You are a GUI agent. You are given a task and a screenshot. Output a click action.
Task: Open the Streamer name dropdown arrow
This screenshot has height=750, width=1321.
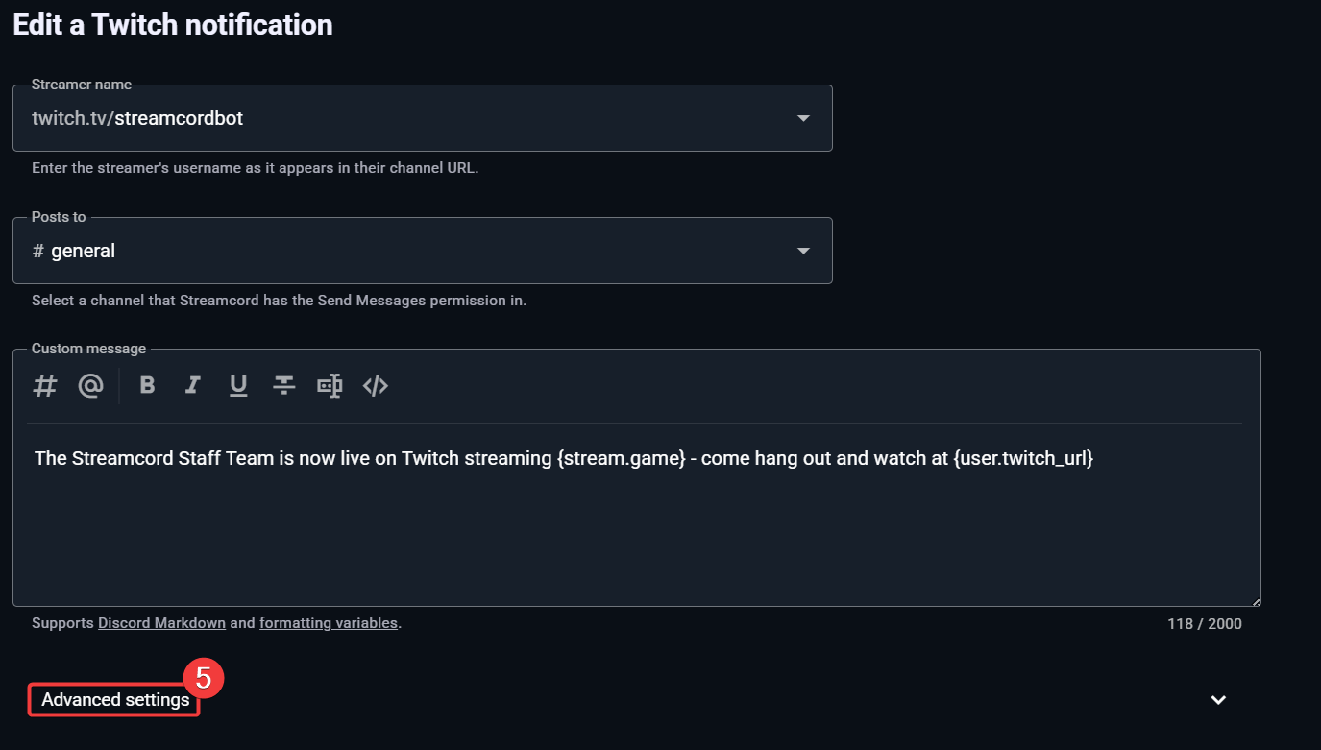[803, 118]
